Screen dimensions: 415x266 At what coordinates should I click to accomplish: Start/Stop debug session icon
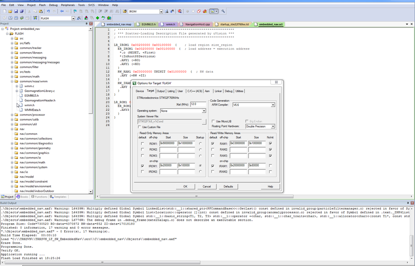(180, 11)
